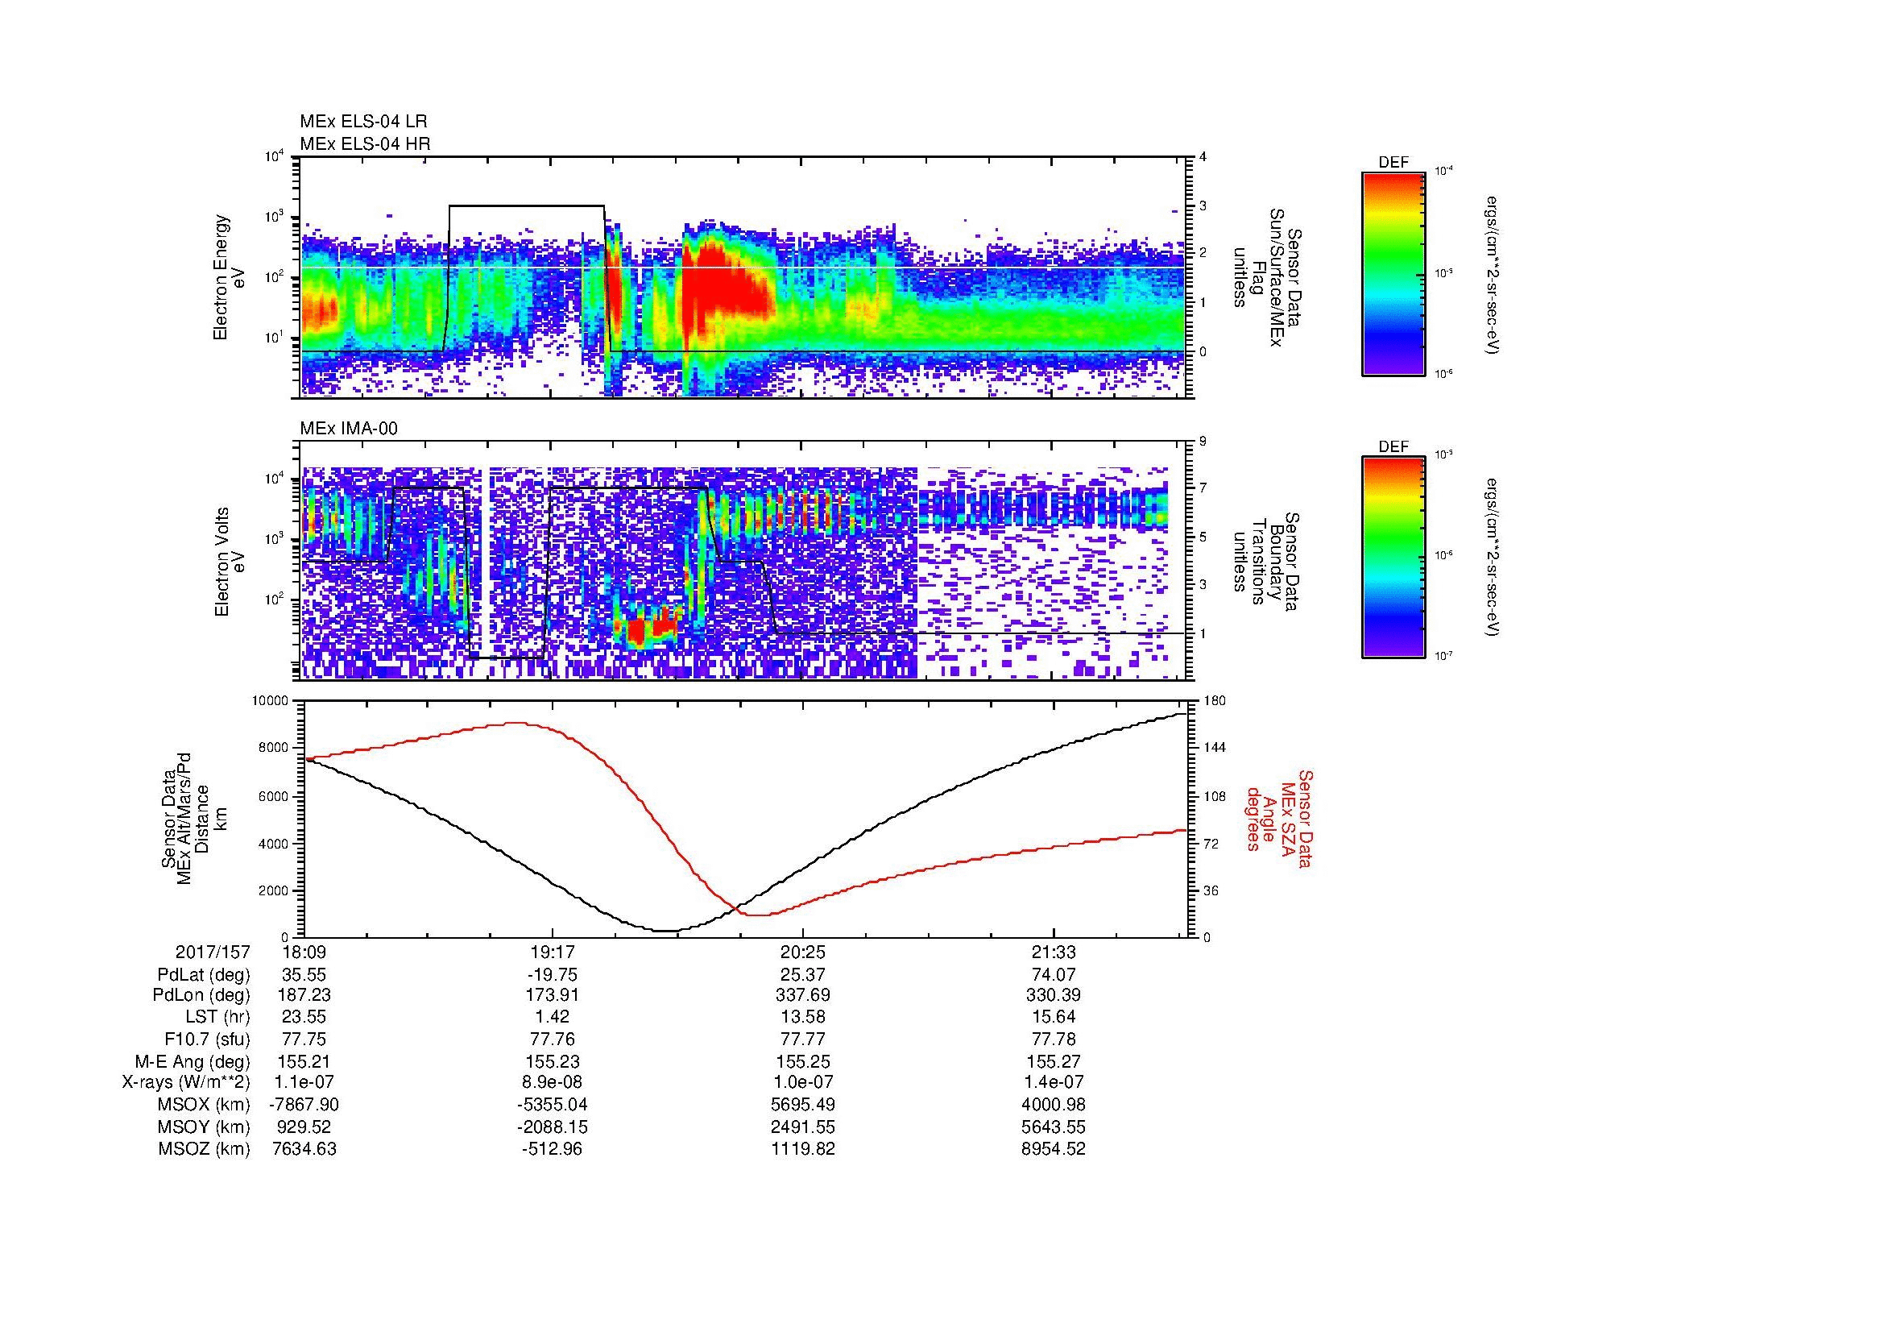Click the 'Sun/Surface/MEx Flag' right-axis label

[x=1265, y=277]
